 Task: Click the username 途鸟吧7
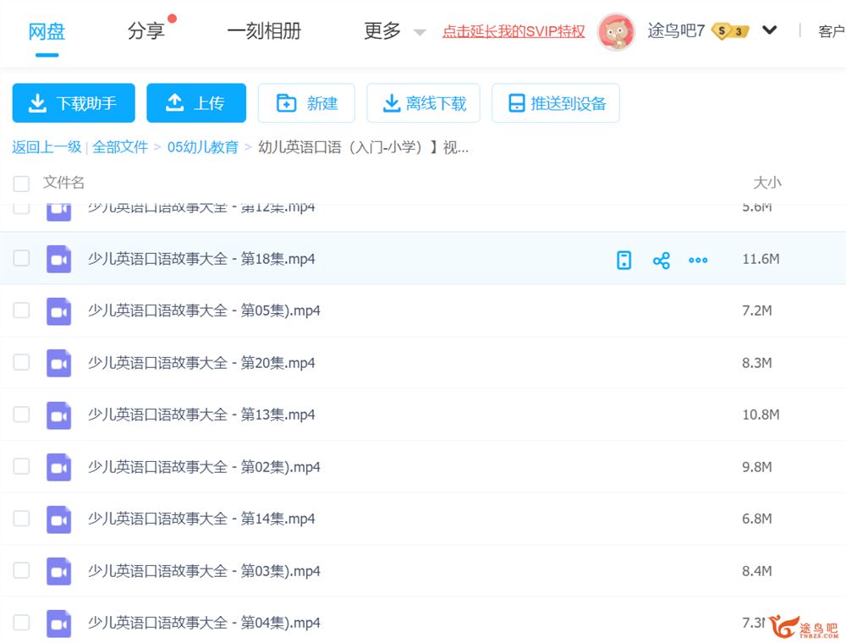pos(676,30)
